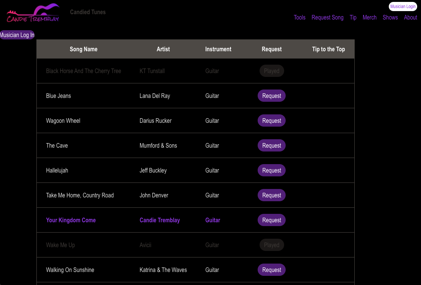Image resolution: width=421 pixels, height=285 pixels.
Task: Select the Your Kingdom Come title
Action: [x=71, y=220]
